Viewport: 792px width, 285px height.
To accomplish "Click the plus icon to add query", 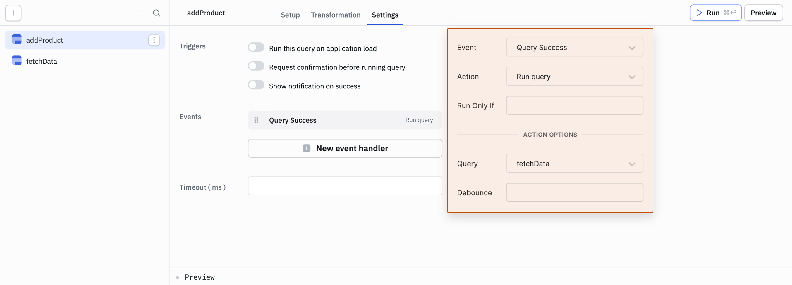I will 13,13.
